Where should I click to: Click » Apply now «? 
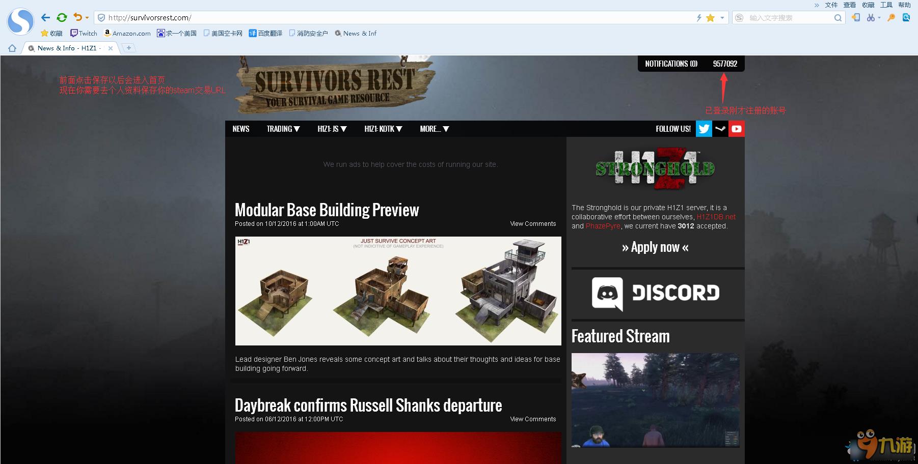point(655,247)
